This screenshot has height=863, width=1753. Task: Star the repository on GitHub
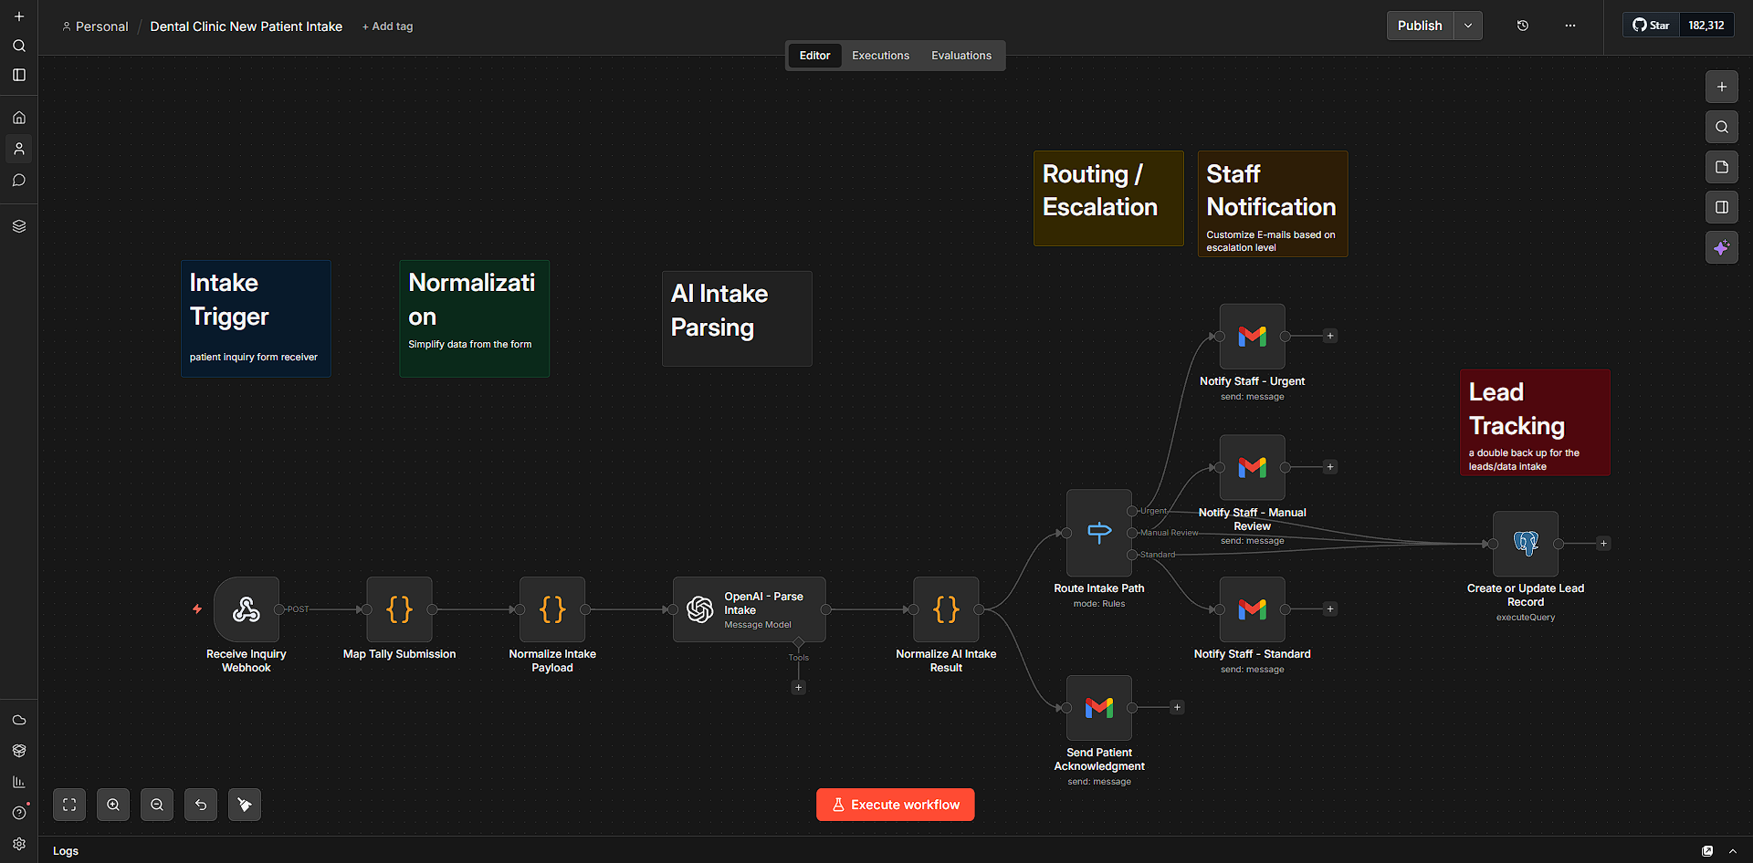(1651, 25)
